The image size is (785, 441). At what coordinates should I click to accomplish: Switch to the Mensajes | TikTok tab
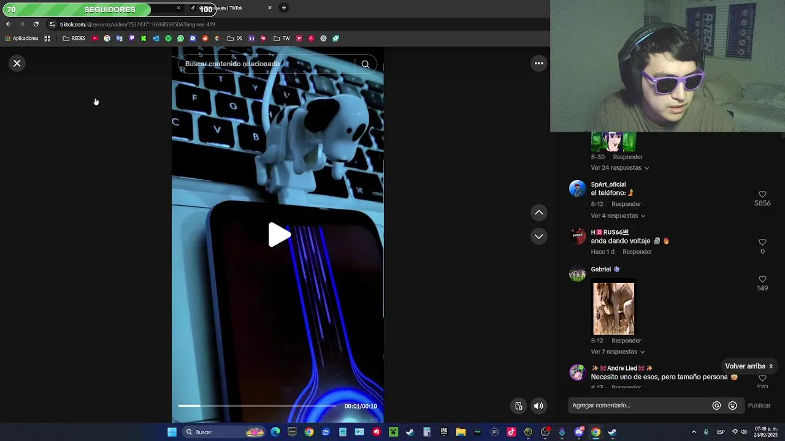click(x=228, y=8)
